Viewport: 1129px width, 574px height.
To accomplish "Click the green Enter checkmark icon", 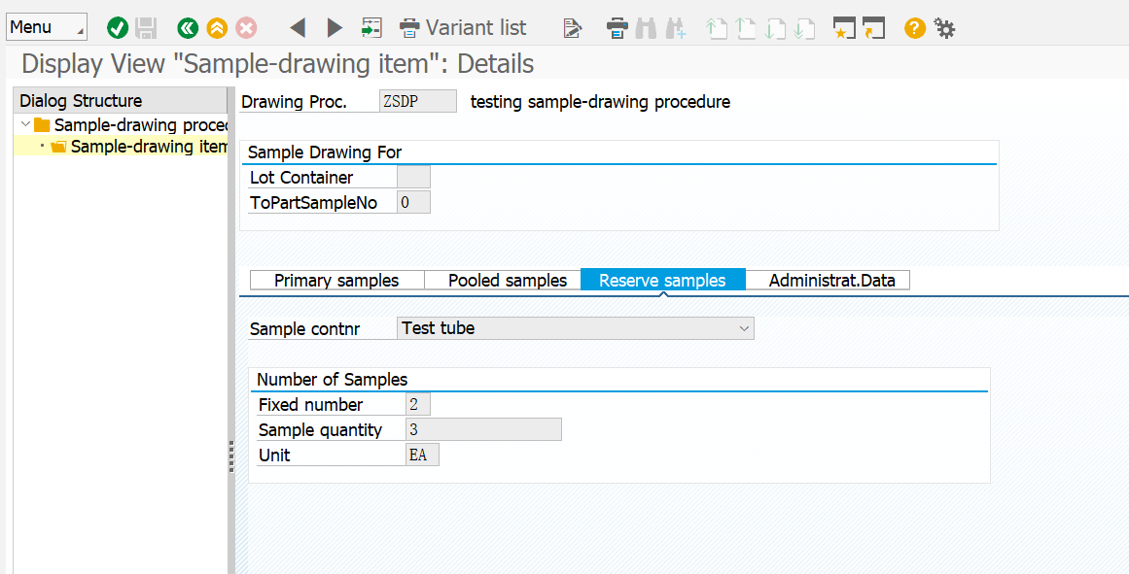I will (118, 28).
